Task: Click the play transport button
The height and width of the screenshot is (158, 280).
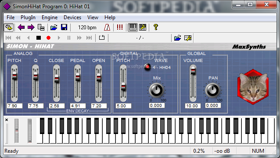Action: coord(59,38)
